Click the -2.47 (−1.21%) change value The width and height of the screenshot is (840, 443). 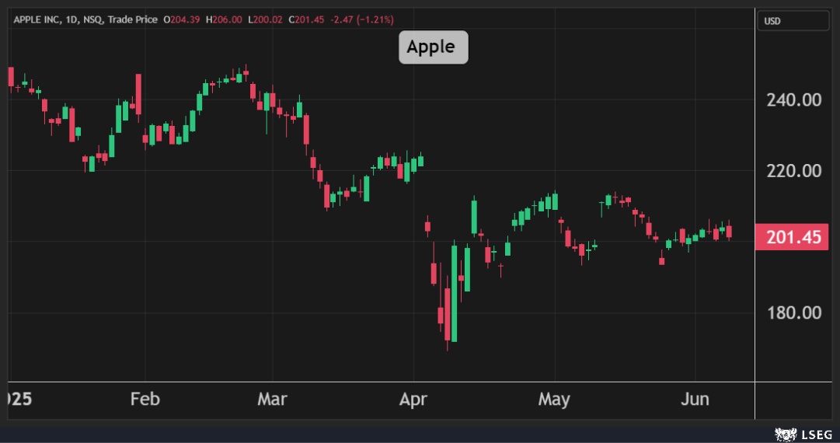361,19
